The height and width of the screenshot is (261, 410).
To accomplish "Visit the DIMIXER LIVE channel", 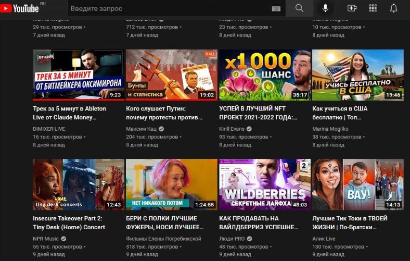I will pos(49,129).
